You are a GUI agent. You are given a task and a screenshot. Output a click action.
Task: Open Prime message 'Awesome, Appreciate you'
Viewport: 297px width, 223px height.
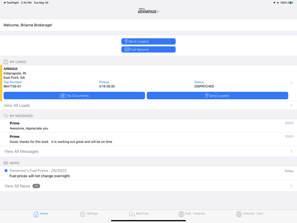pos(148,126)
